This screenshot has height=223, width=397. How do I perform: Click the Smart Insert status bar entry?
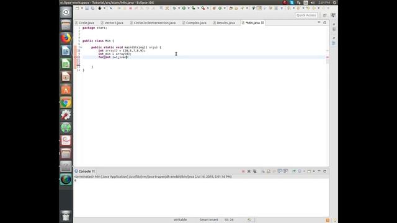tap(208, 220)
